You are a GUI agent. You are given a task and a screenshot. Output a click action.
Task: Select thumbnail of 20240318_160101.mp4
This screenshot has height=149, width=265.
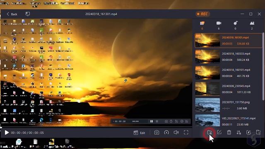tap(207, 73)
